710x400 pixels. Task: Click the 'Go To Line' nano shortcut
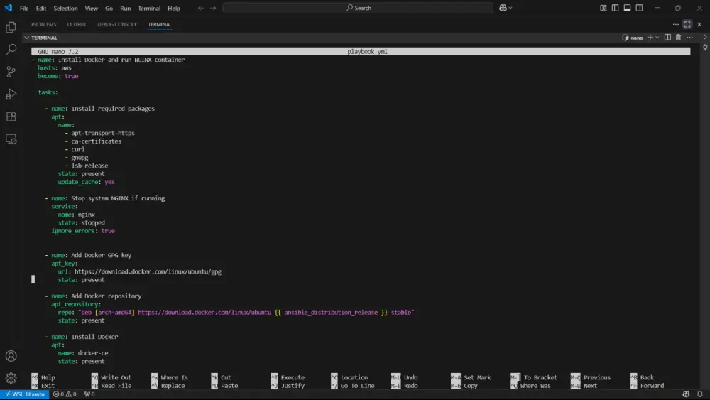353,386
